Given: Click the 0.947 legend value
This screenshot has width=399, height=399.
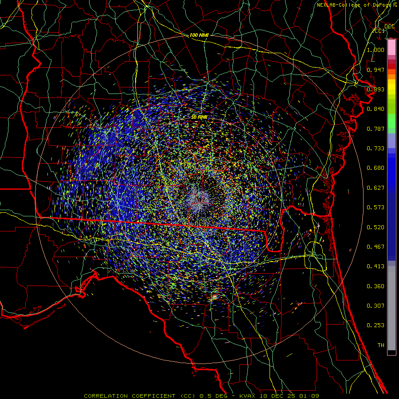Looking at the screenshot, I should pos(376,70).
